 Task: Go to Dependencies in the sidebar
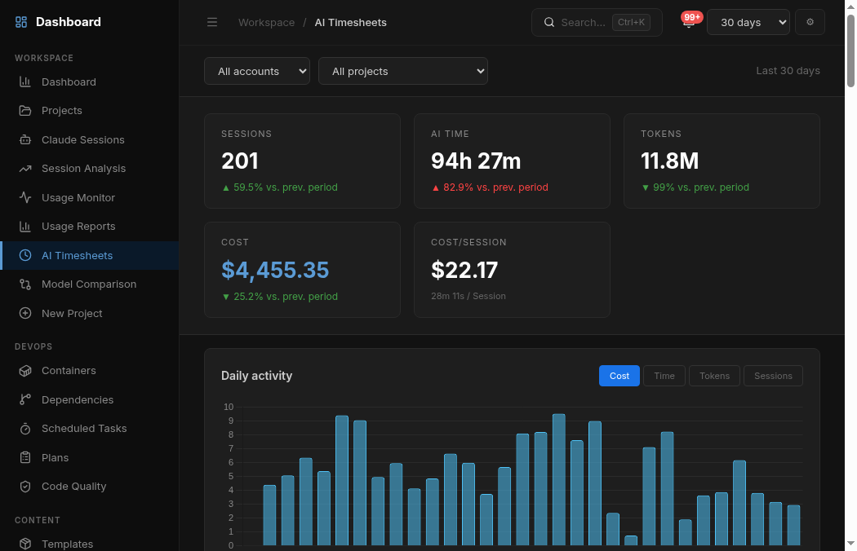coord(78,400)
